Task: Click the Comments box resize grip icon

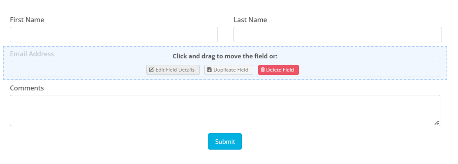Action: (x=436, y=123)
